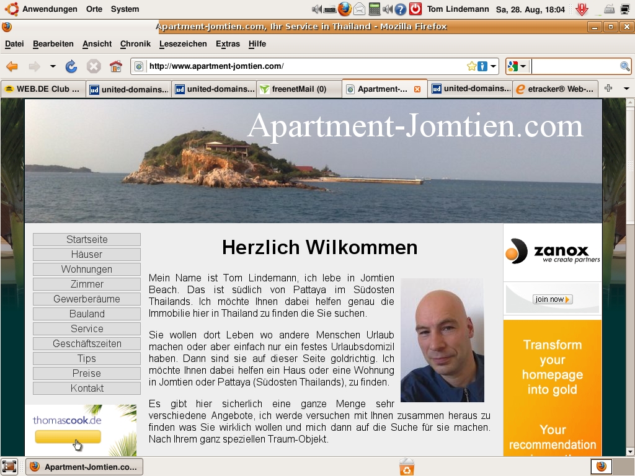Open a new tab with the plus icon
Viewport: 635px width, 476px height.
pyautogui.click(x=608, y=88)
